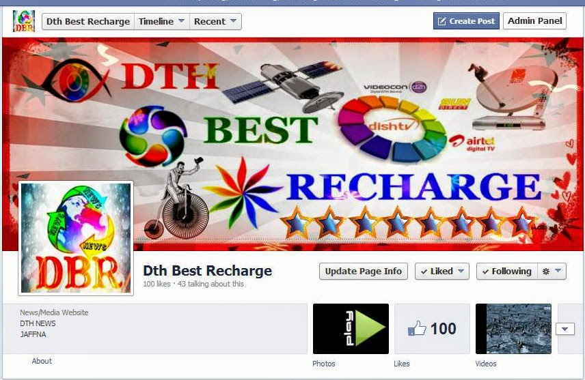Click the Photos label
The width and height of the screenshot is (585, 380).
[x=324, y=364]
